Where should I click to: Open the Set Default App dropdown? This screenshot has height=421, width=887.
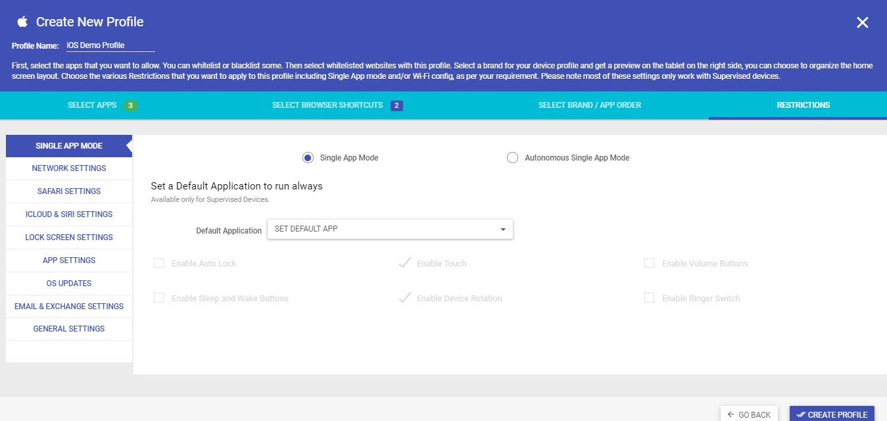pos(390,229)
